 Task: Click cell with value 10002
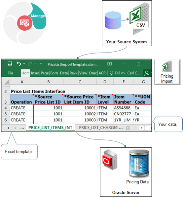(80, 114)
